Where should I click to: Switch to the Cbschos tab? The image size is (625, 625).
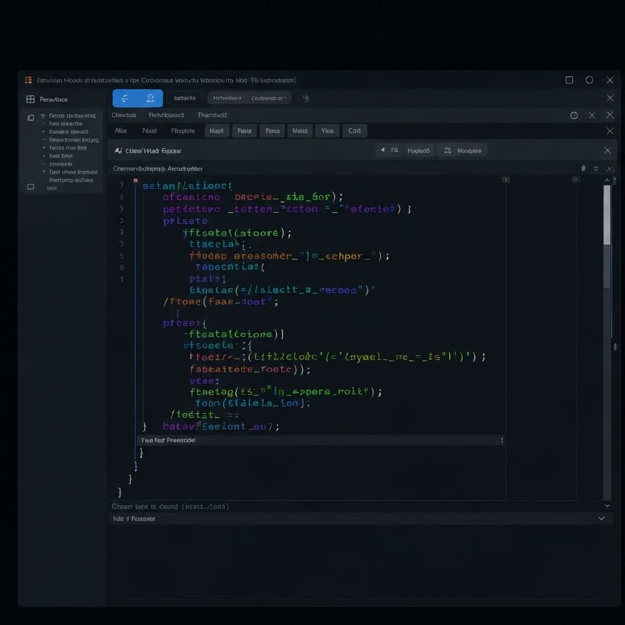coord(125,115)
